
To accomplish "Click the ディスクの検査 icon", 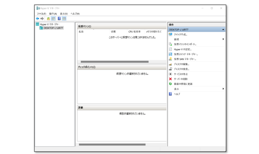I will pyautogui.click(x=171, y=69).
